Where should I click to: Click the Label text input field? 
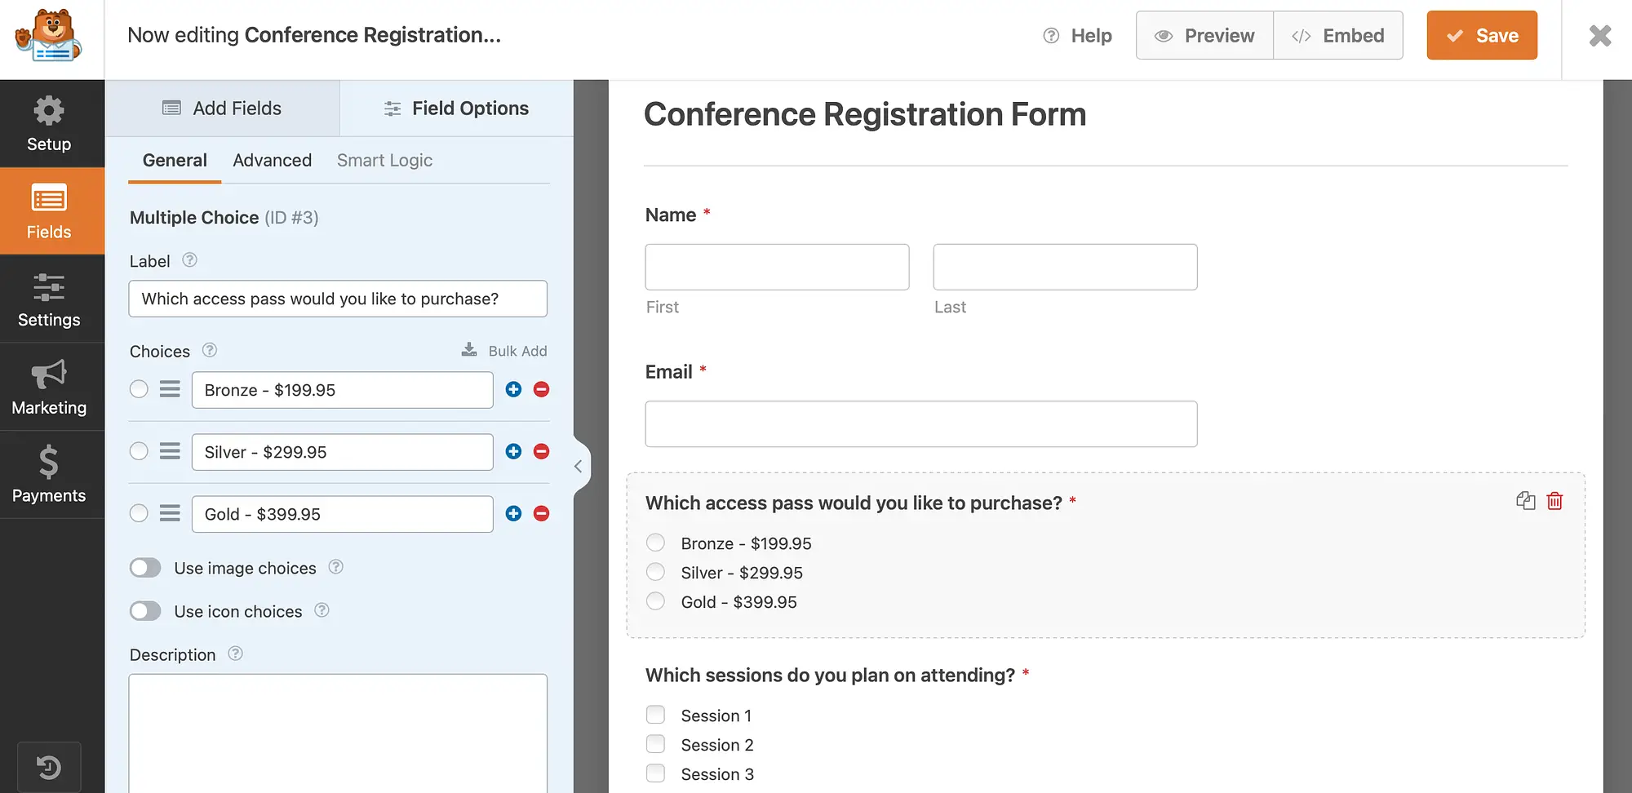pyautogui.click(x=338, y=299)
